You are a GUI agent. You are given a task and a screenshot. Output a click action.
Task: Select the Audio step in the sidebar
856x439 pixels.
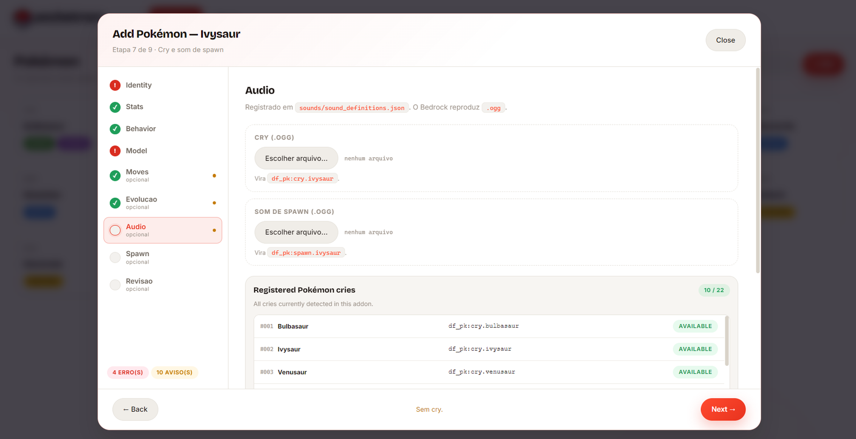[x=163, y=230]
